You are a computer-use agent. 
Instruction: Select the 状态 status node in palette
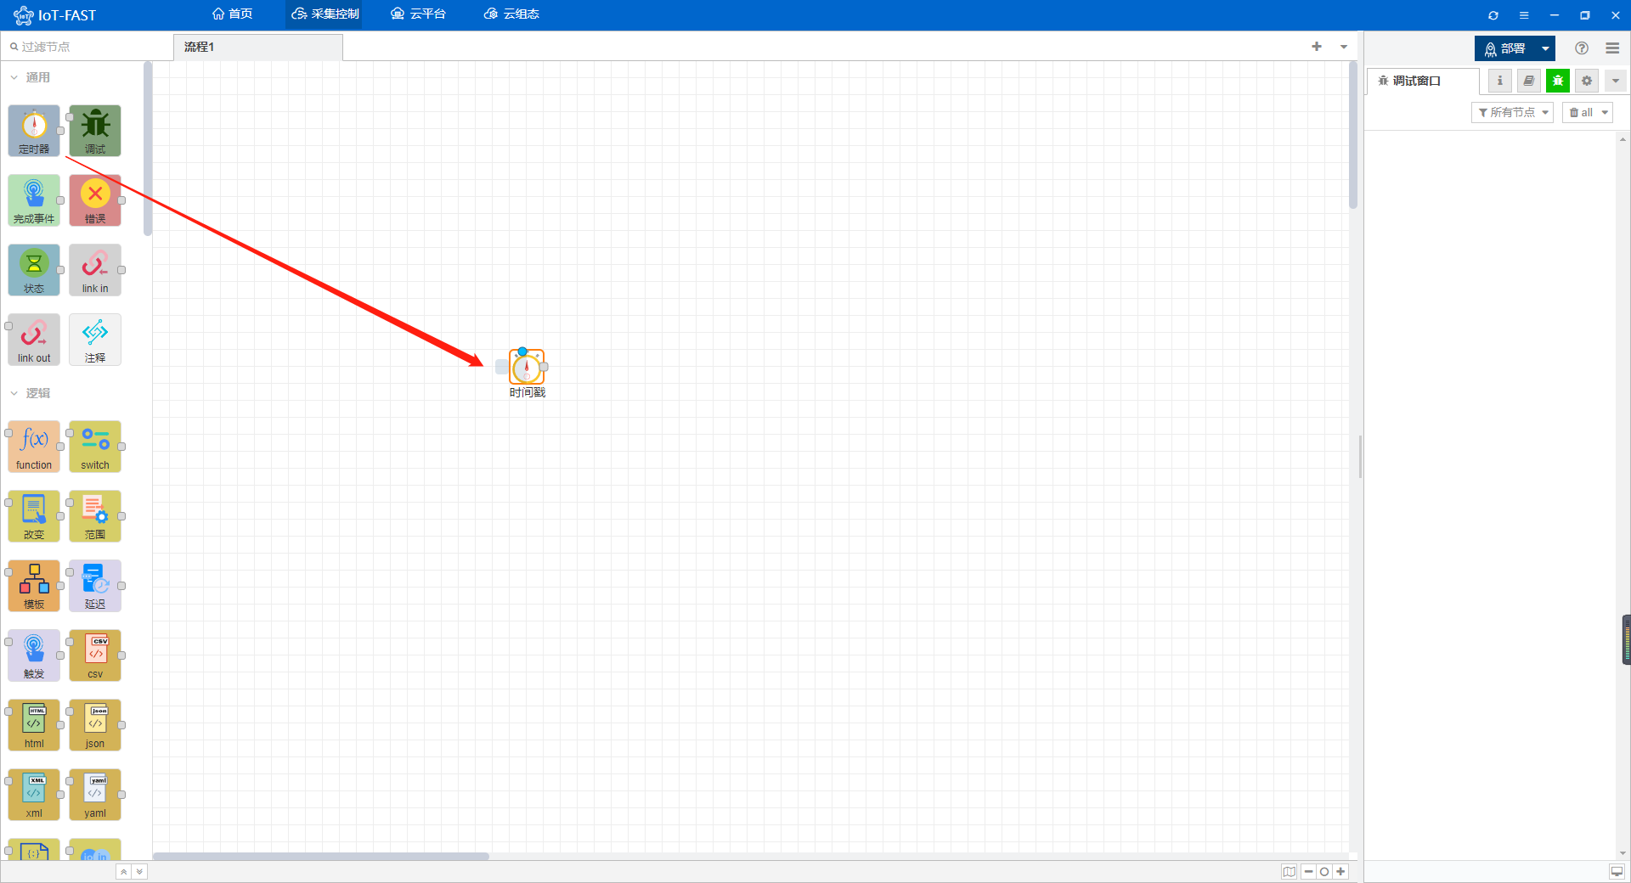[x=34, y=270]
